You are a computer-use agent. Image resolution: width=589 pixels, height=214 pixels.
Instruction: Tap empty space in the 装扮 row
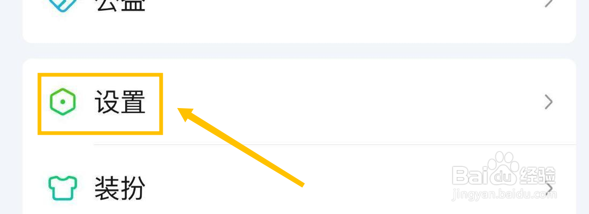click(300, 188)
